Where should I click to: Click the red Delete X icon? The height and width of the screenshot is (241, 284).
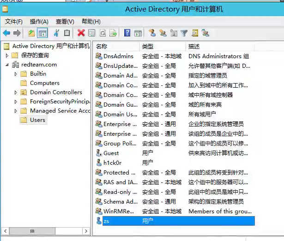click(81, 33)
